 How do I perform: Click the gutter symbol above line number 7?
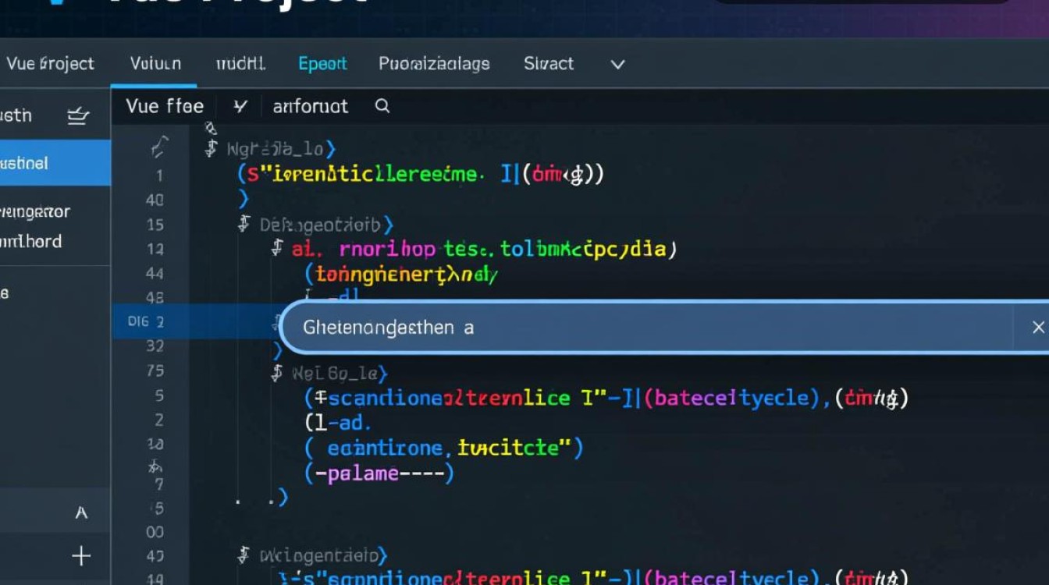pos(155,466)
